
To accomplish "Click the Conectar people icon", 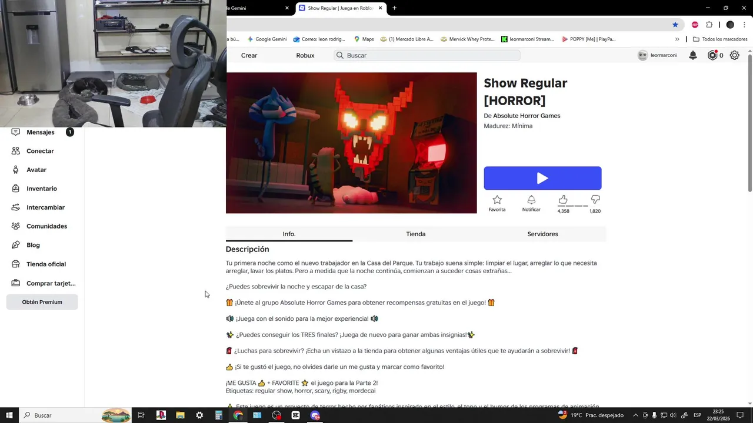I will click(15, 151).
